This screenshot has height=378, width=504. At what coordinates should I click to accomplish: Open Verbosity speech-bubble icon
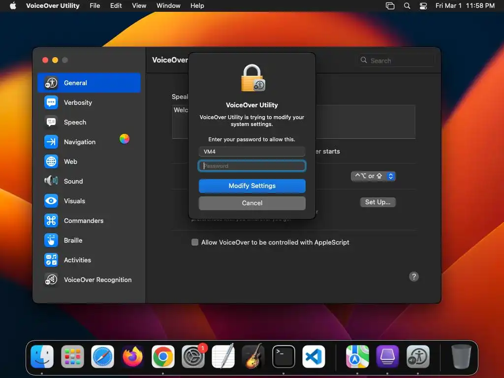tap(51, 102)
